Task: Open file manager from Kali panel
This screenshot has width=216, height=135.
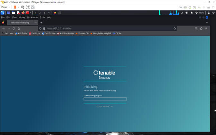Action: pyautogui.click(x=14, y=13)
